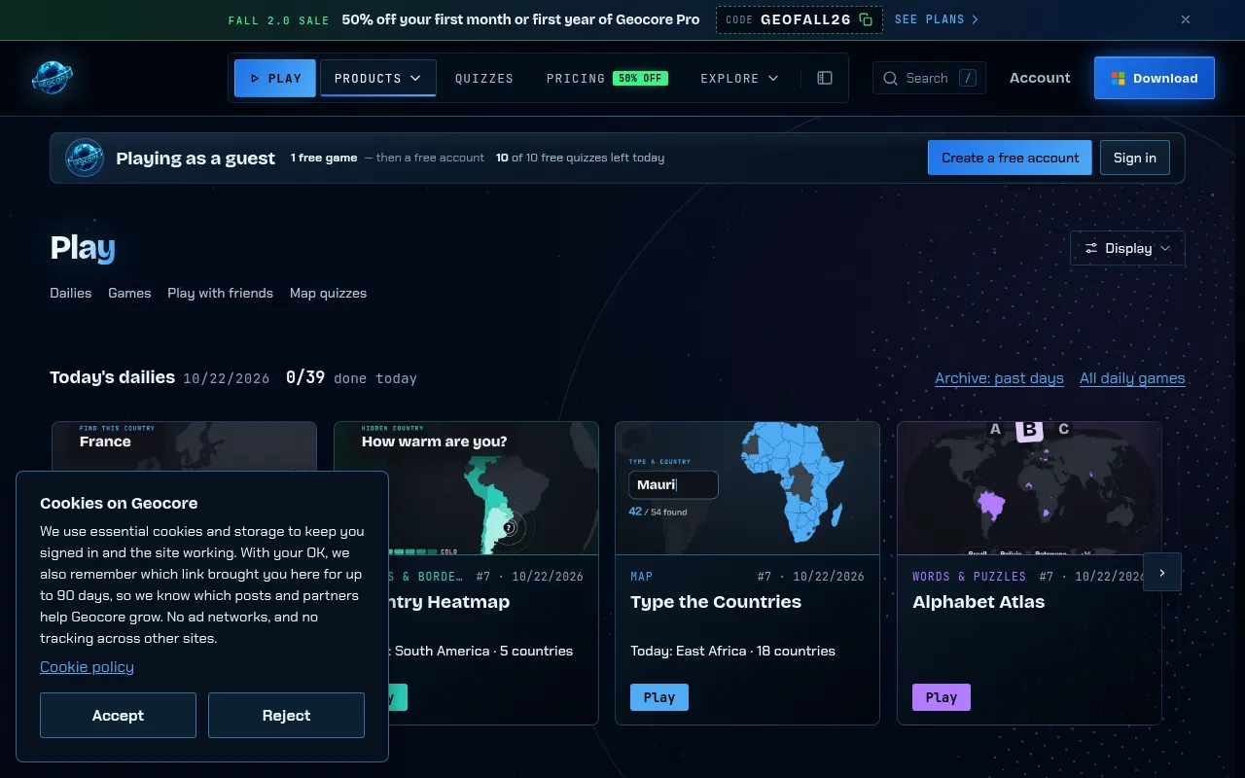Open All daily games link
This screenshot has height=778, width=1245.
(x=1132, y=377)
